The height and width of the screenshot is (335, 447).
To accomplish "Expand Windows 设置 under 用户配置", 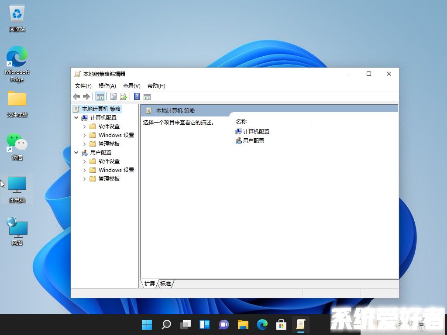I will click(84, 170).
